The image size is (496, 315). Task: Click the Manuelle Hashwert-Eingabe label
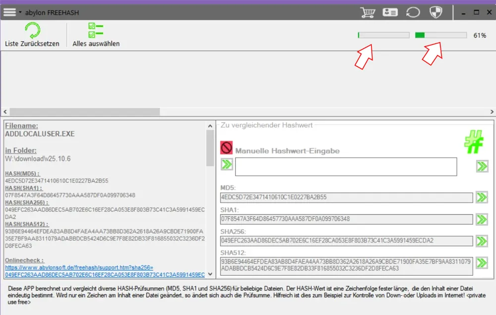click(287, 151)
